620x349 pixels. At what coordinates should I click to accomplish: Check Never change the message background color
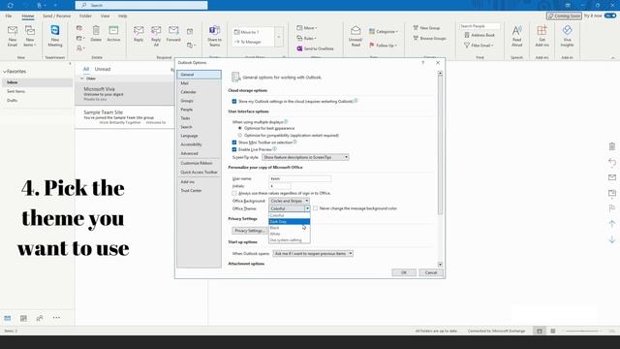tap(315, 208)
